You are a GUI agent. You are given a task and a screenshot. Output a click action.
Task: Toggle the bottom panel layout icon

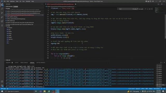(x=148, y=1)
